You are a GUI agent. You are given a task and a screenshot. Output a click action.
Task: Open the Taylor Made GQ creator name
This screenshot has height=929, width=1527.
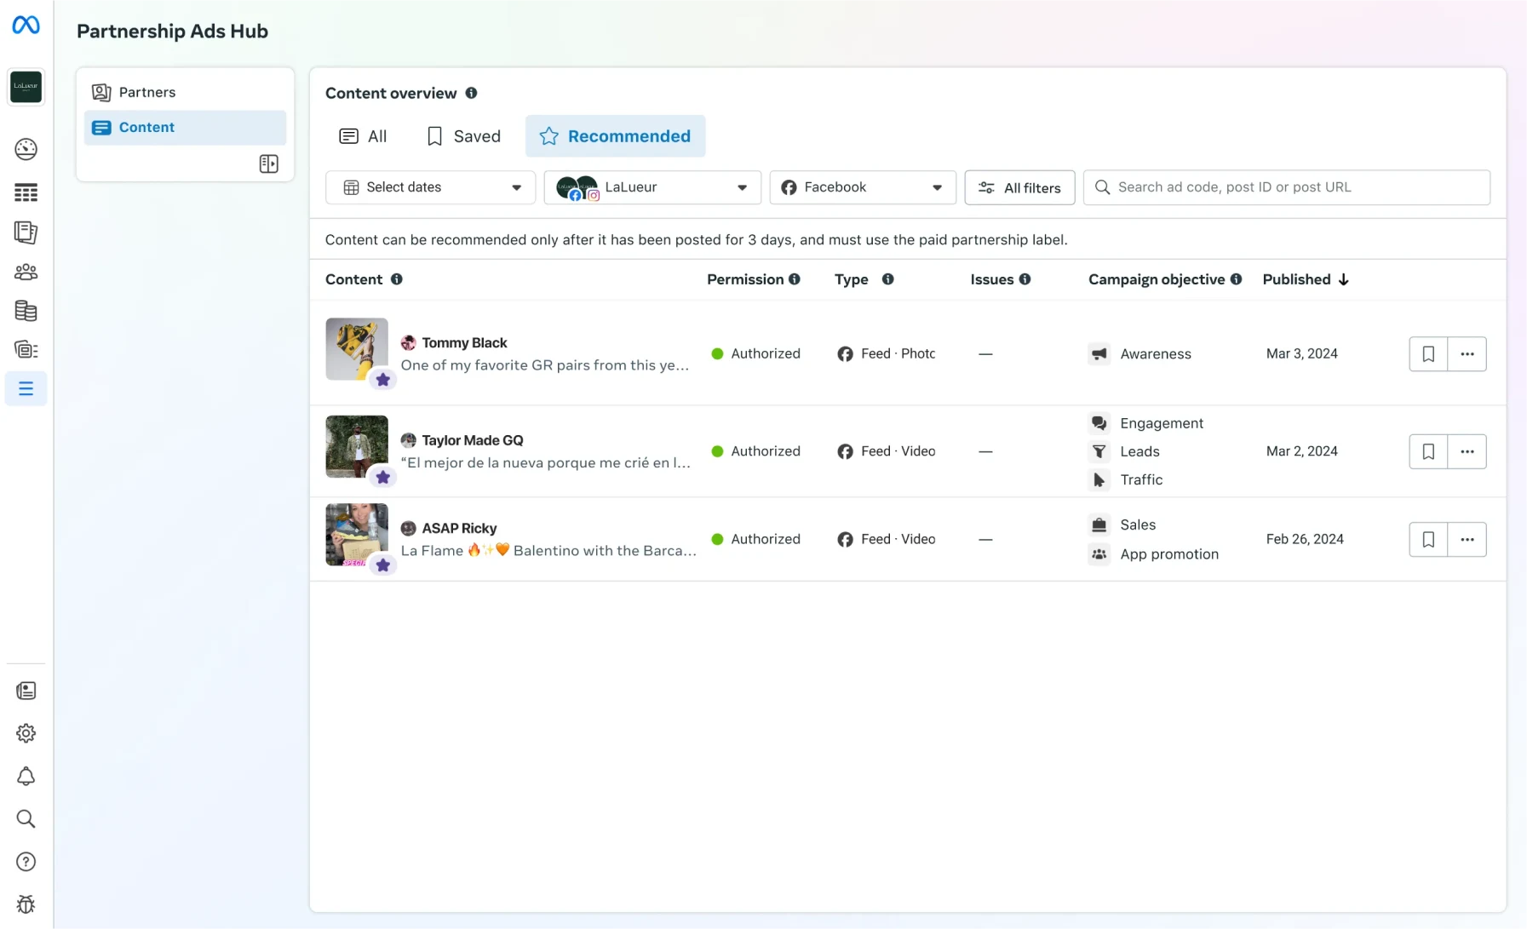(x=473, y=440)
